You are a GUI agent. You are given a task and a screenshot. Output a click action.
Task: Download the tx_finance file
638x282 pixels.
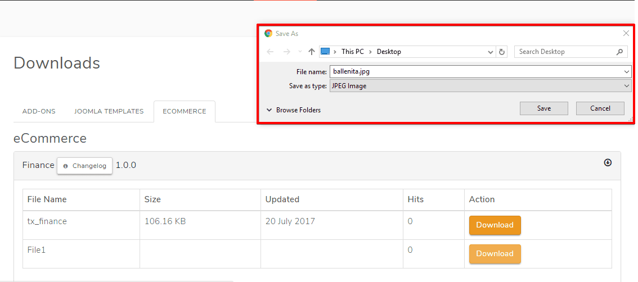pos(495,225)
